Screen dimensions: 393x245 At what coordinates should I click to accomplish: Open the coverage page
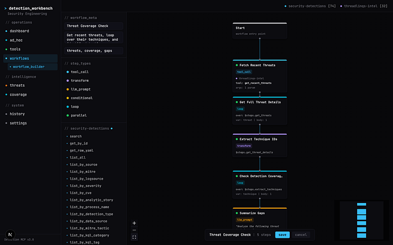point(30,95)
